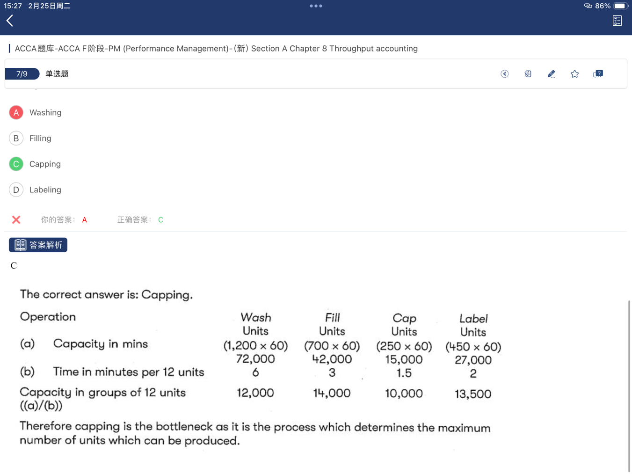This screenshot has height=474, width=632.
Task: Tap the 7/9 question counter badge
Action: (x=22, y=74)
